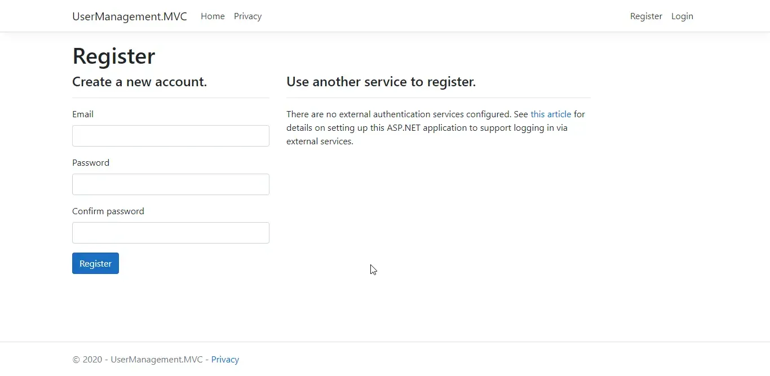Click the Password input field
770x376 pixels.
click(170, 184)
